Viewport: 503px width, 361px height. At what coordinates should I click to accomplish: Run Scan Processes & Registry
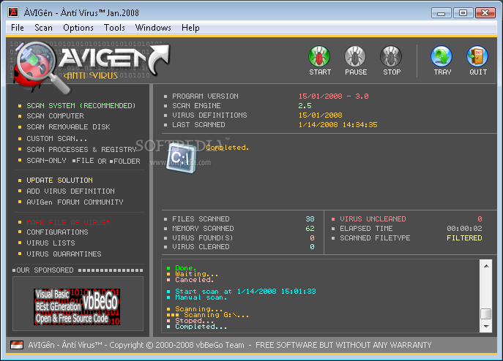click(81, 150)
